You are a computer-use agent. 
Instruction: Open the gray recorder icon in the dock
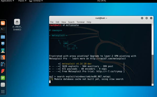coord(3,85)
